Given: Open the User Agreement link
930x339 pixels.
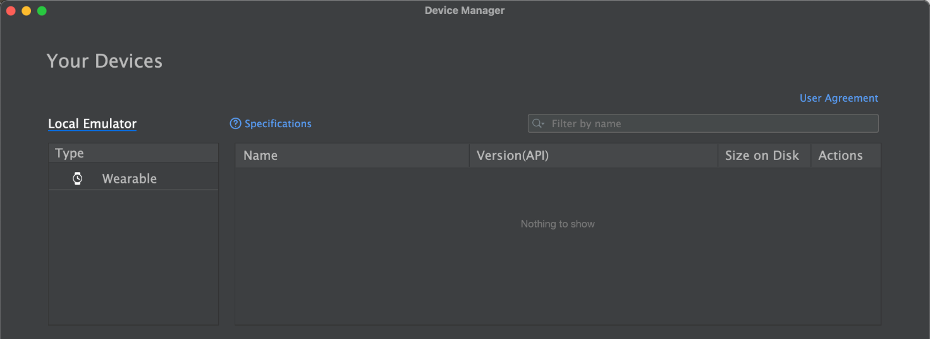Looking at the screenshot, I should coord(838,98).
